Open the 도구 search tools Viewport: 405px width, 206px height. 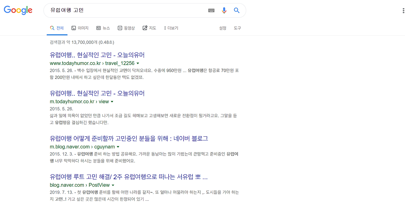(x=237, y=28)
